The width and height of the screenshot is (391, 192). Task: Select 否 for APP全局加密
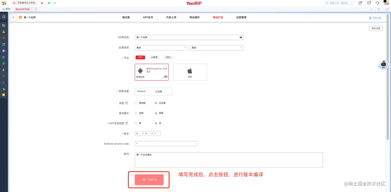click(156, 123)
